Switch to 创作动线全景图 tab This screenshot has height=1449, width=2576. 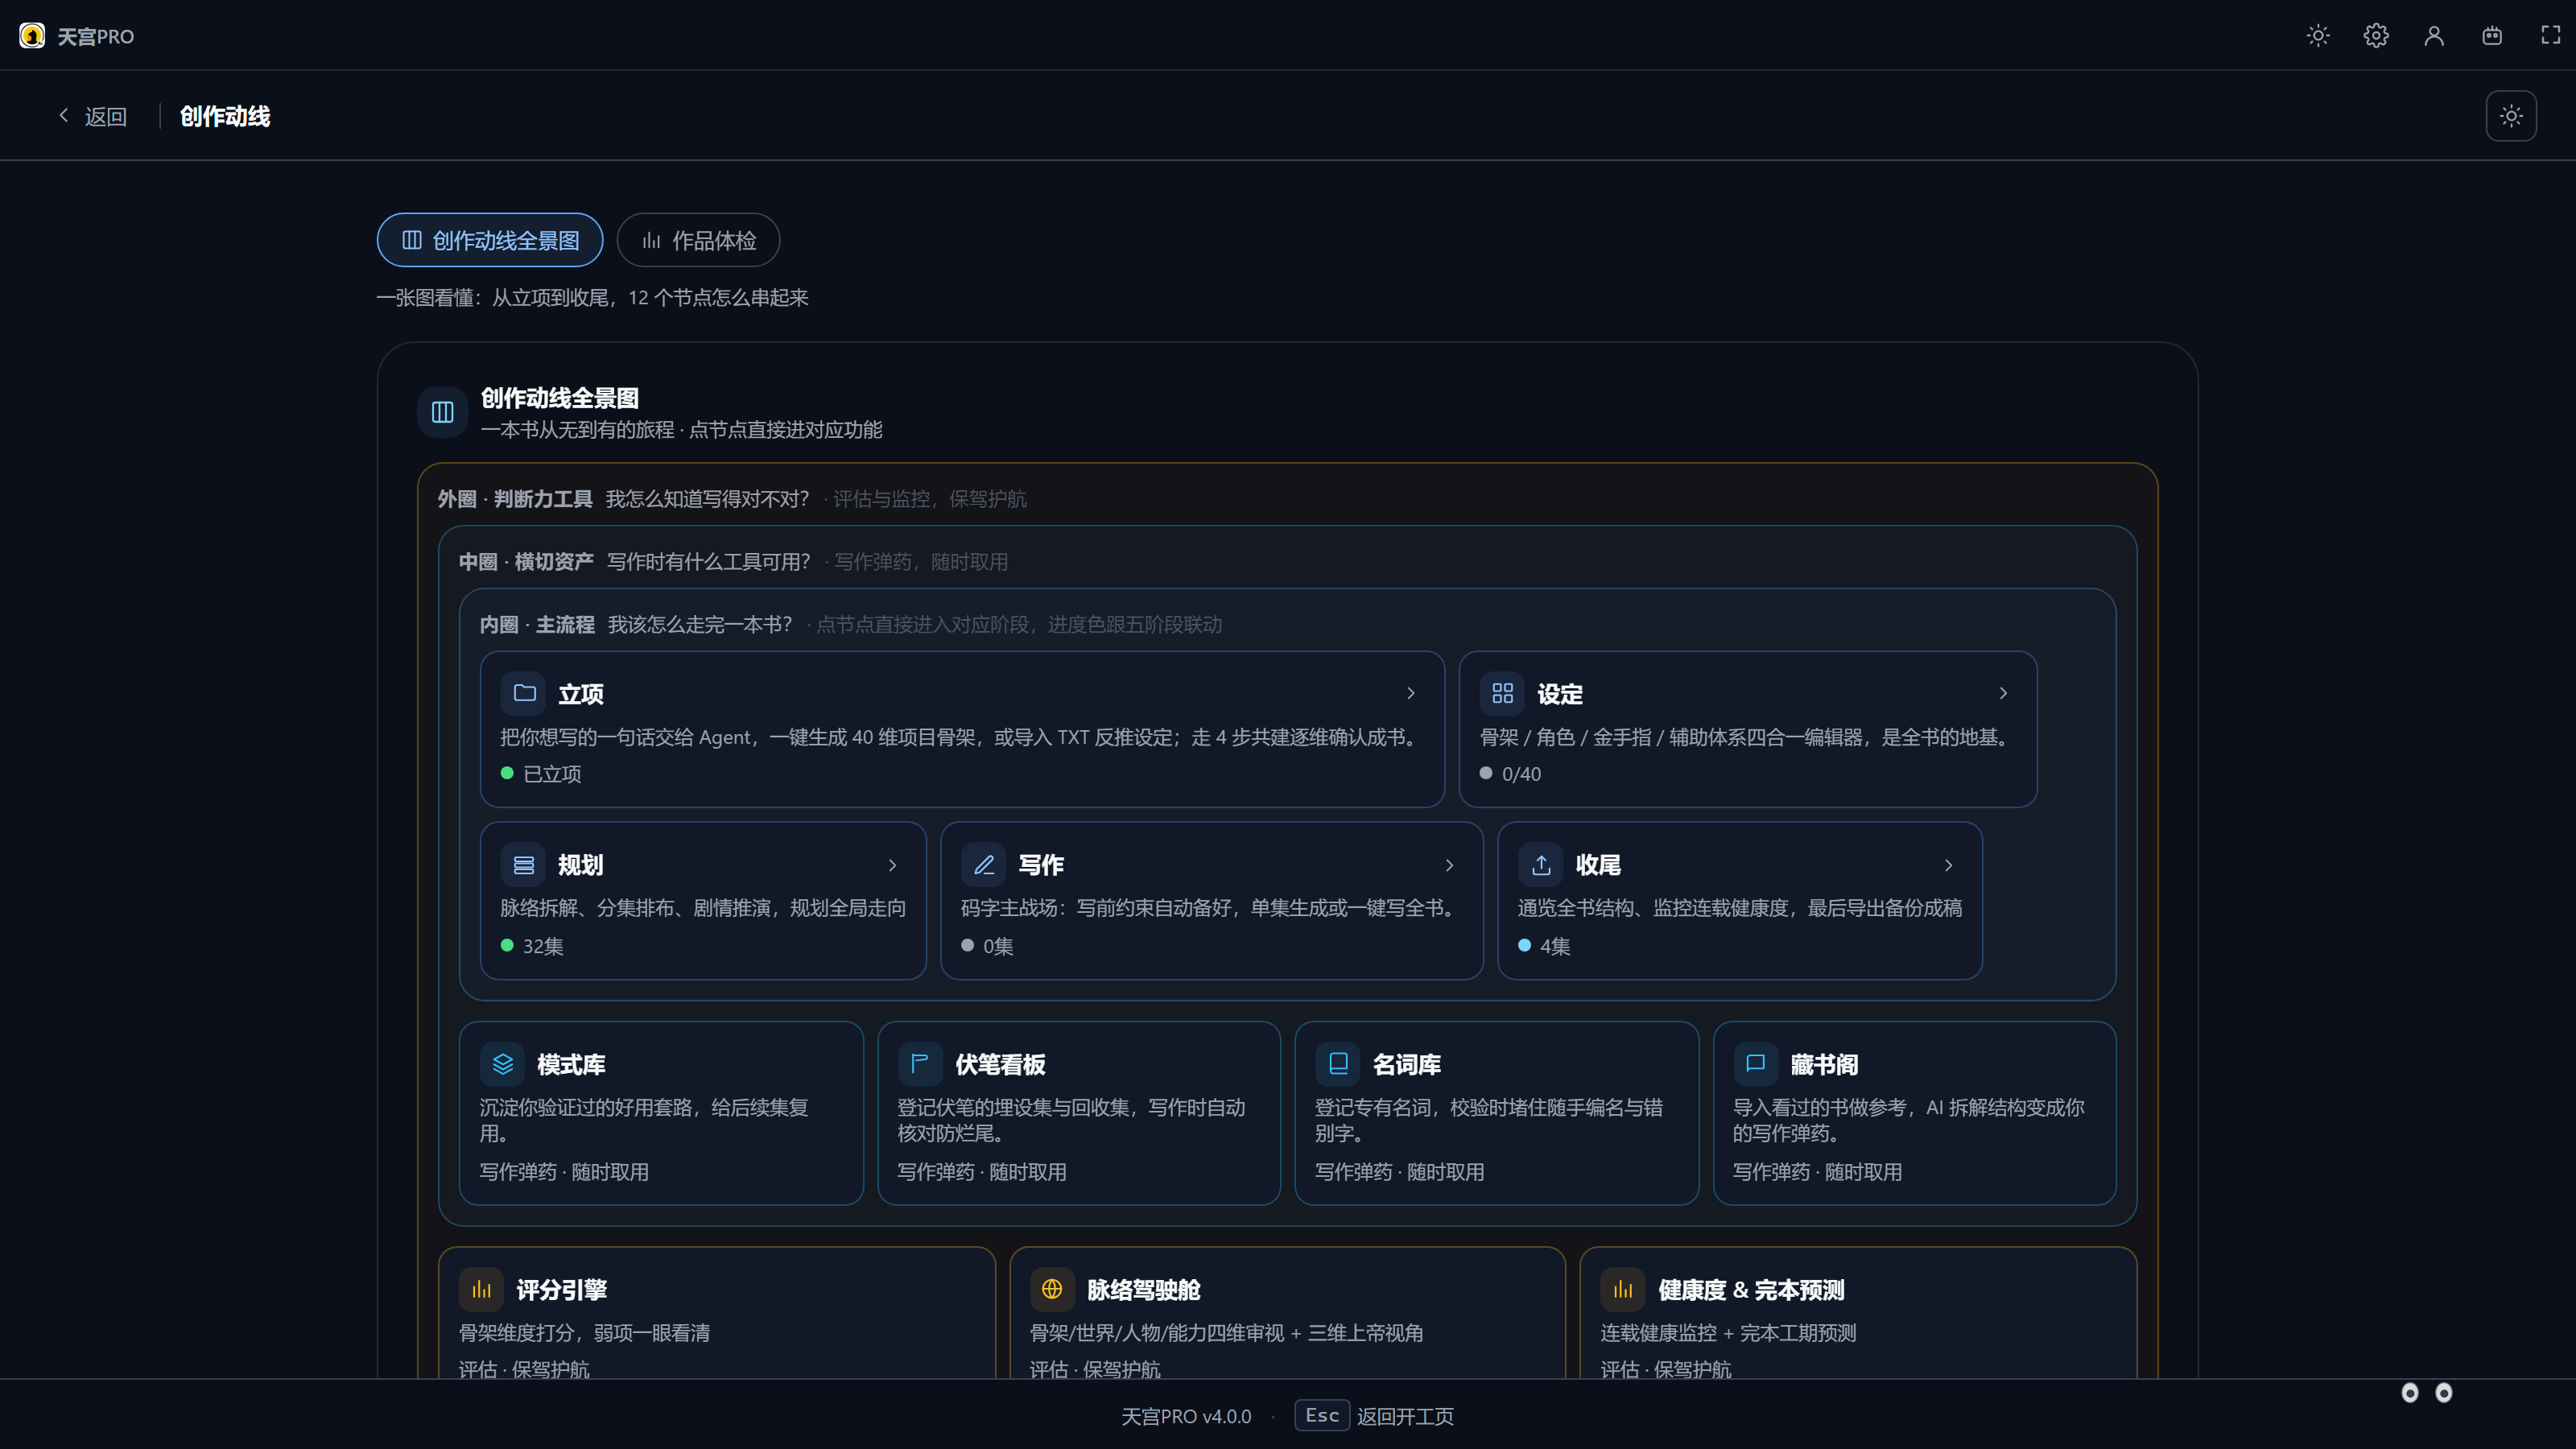(x=490, y=240)
